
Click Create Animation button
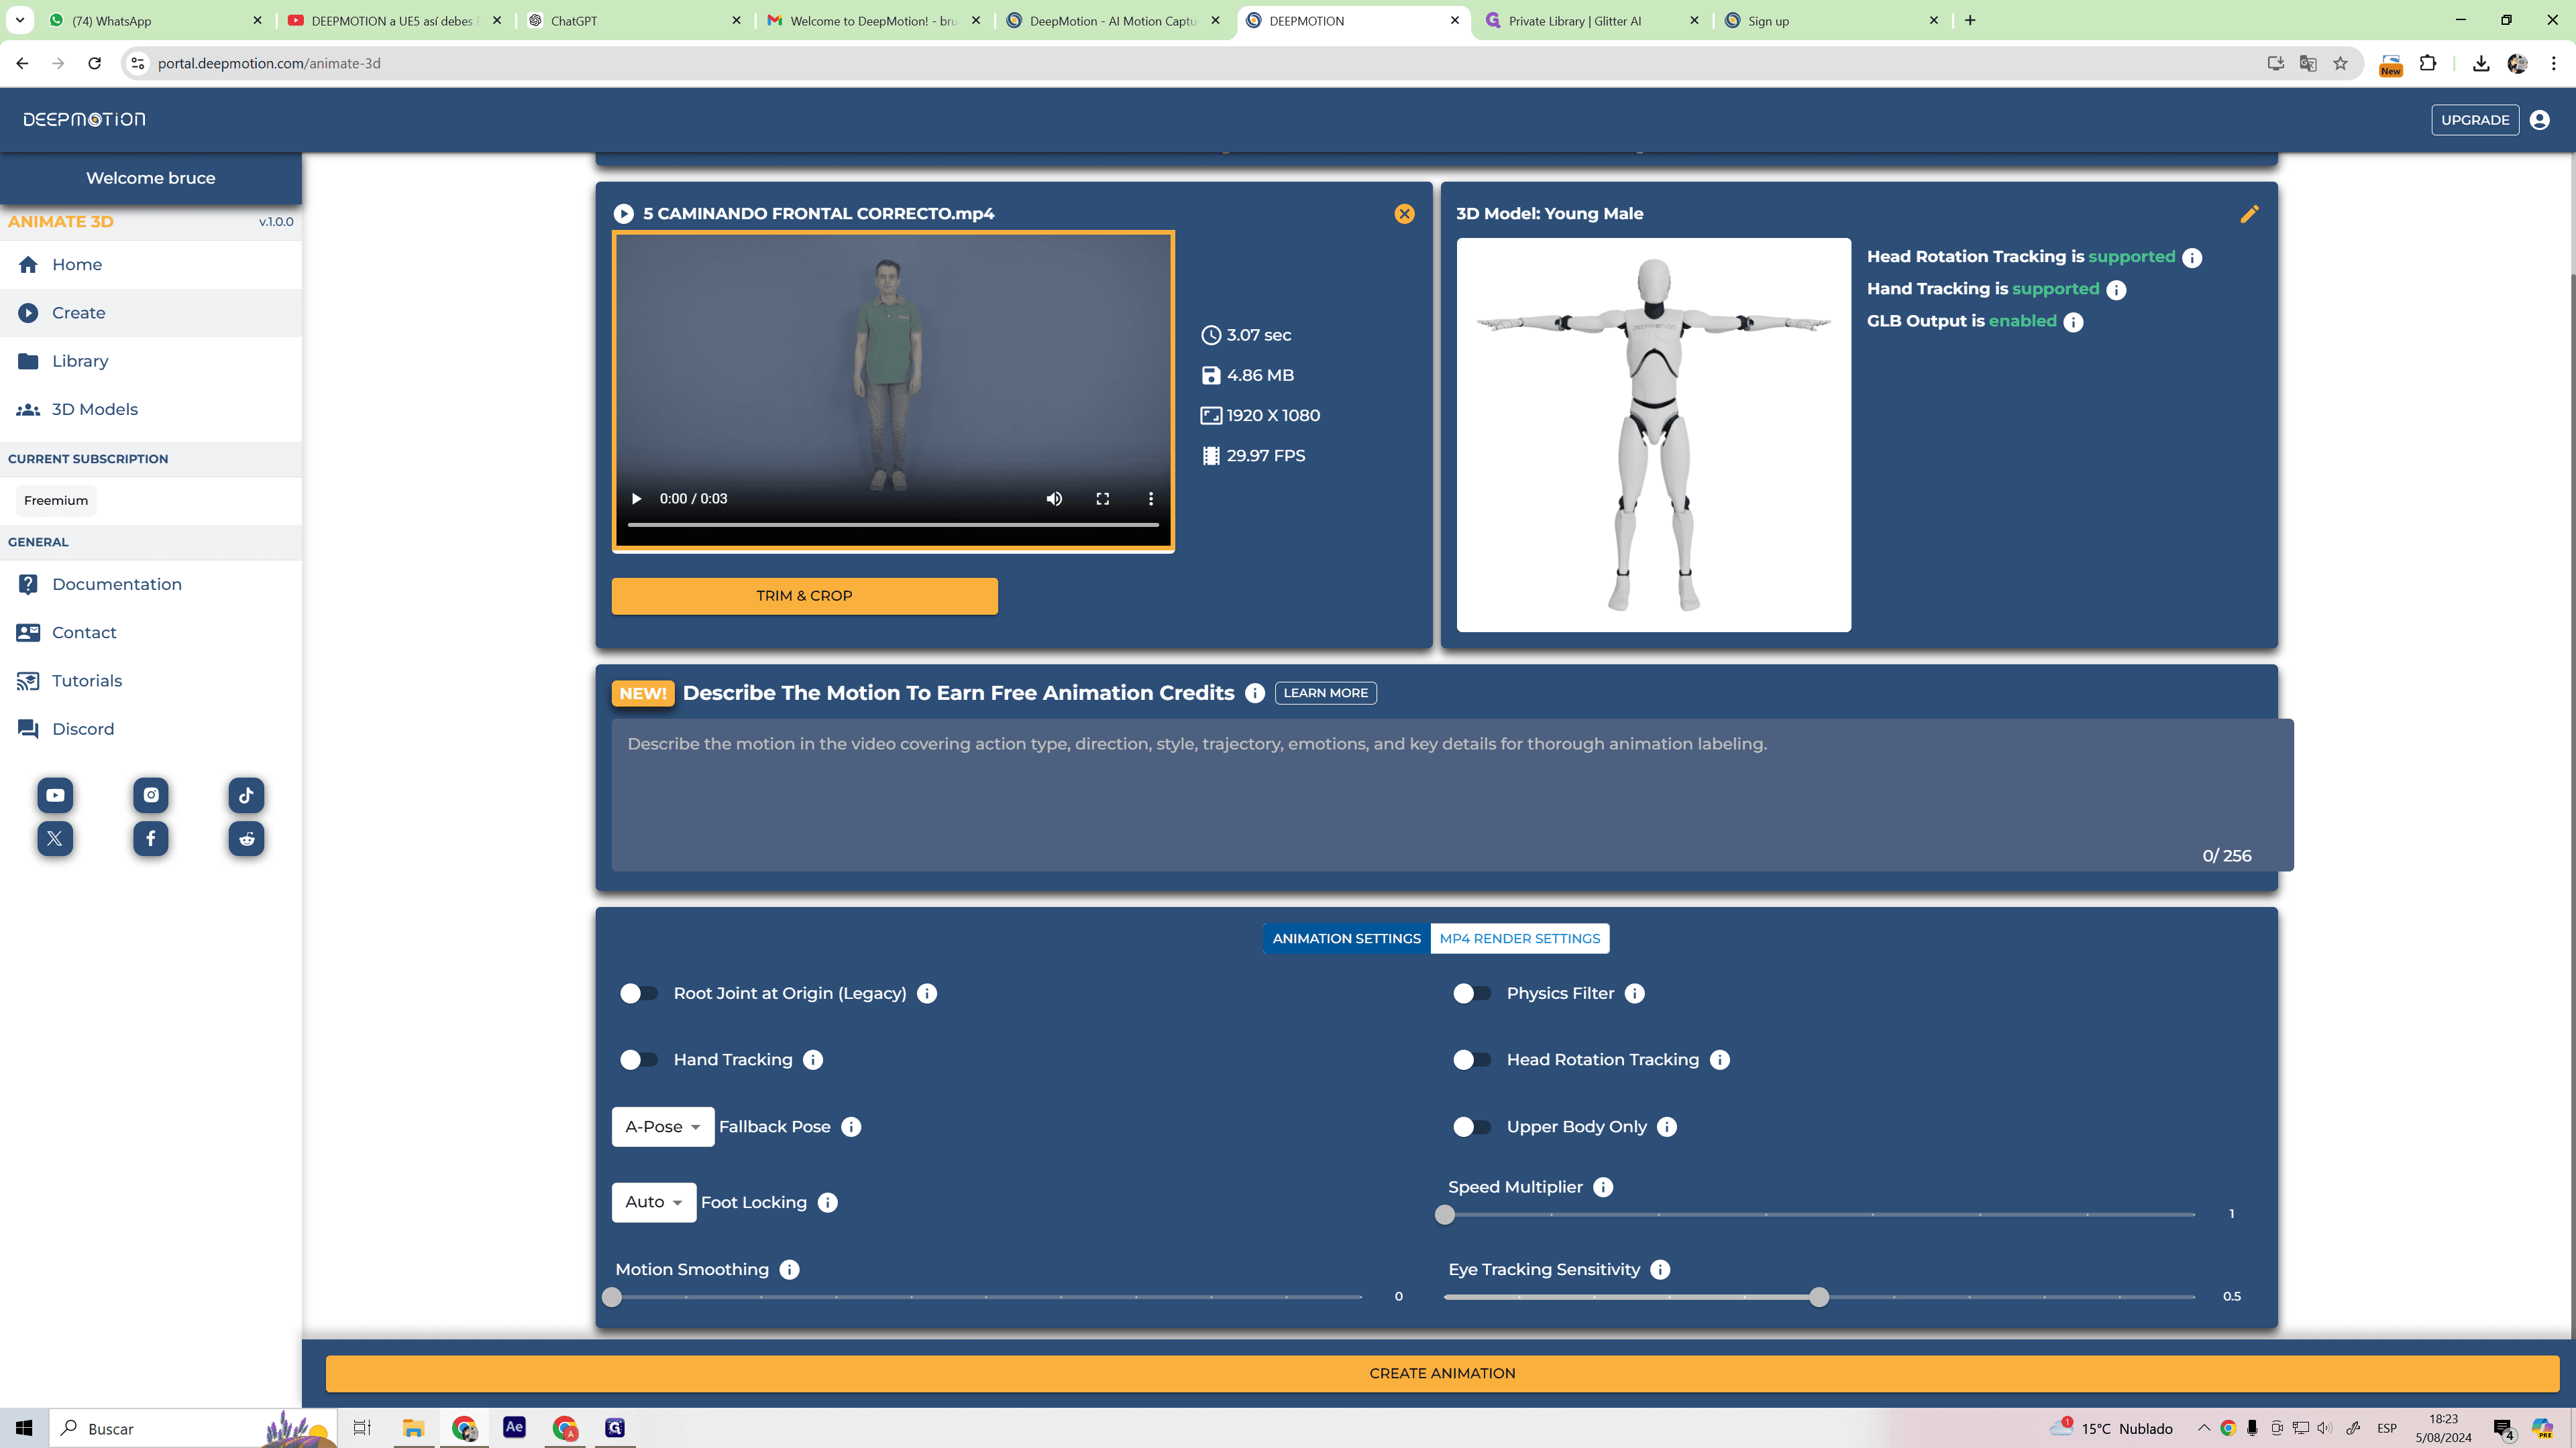tap(1442, 1373)
